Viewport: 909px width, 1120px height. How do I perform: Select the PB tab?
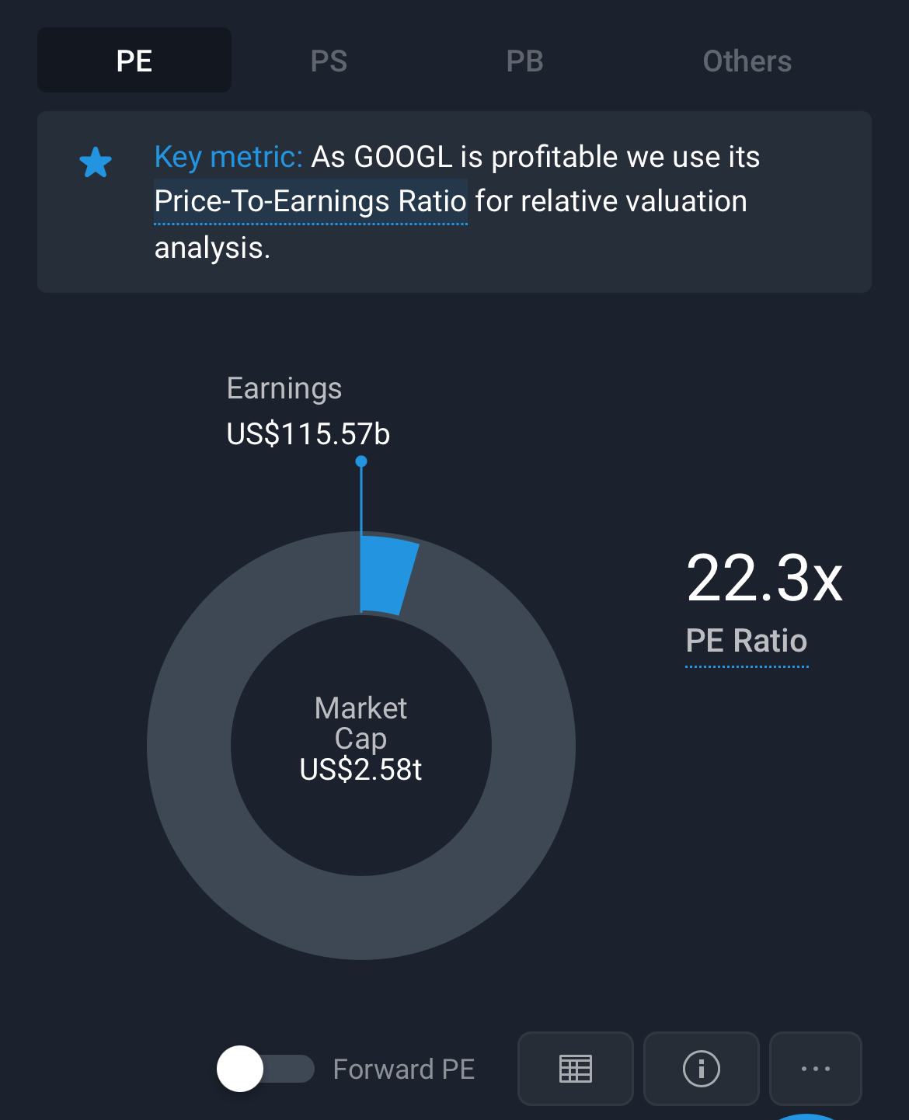point(524,61)
